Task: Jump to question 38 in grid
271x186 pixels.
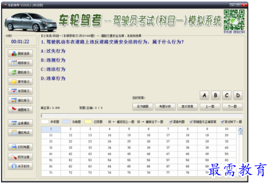Action: (x=188, y=147)
